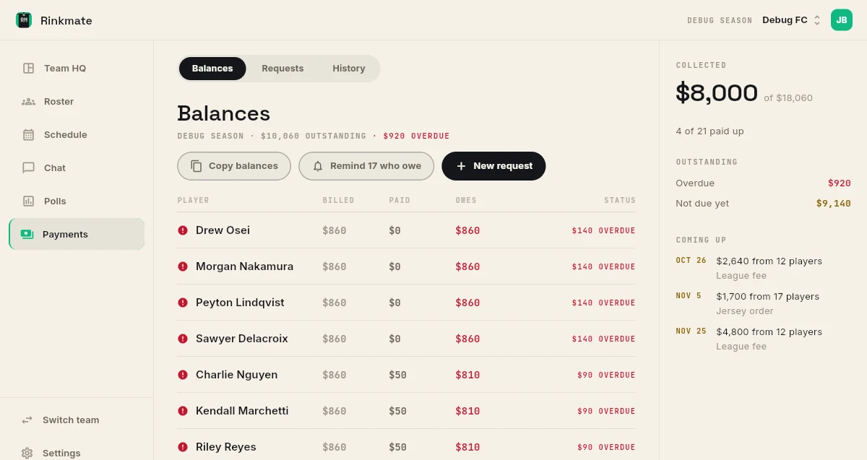The width and height of the screenshot is (867, 460).
Task: Click Morgan Nakamura's $860 owed amount
Action: [467, 266]
